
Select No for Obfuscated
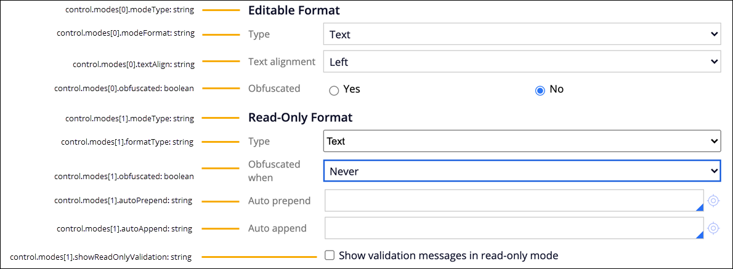(x=540, y=90)
